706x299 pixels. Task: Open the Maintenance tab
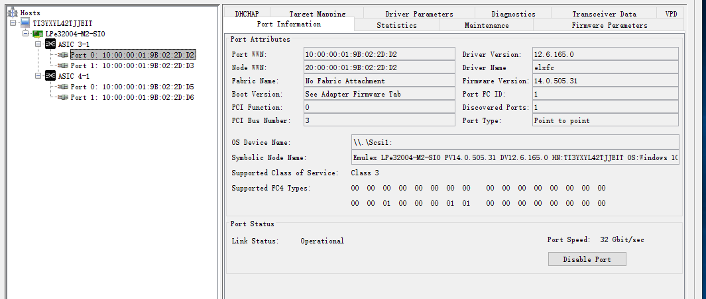click(487, 25)
